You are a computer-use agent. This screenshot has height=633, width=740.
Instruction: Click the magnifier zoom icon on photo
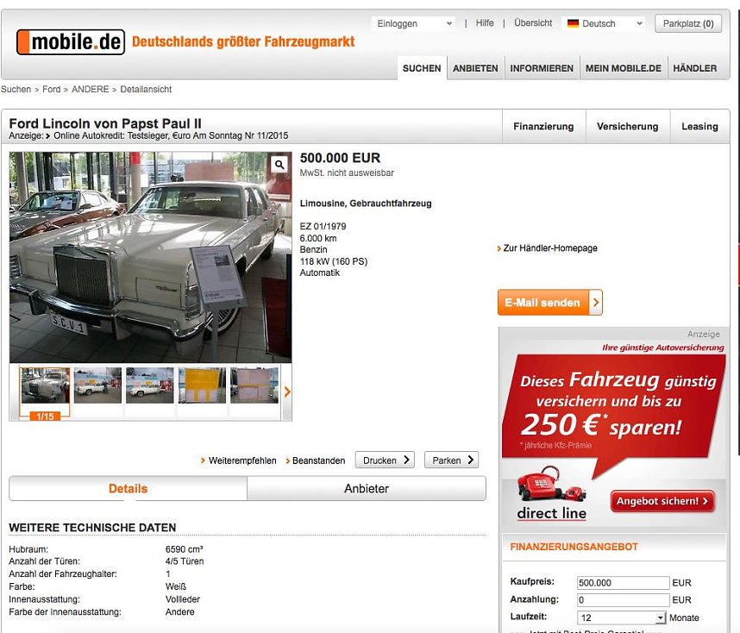pyautogui.click(x=279, y=164)
